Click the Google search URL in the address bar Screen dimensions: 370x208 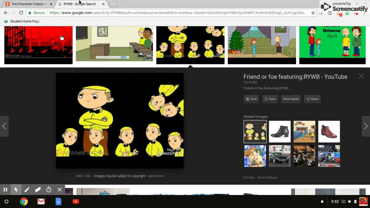[x=178, y=13]
